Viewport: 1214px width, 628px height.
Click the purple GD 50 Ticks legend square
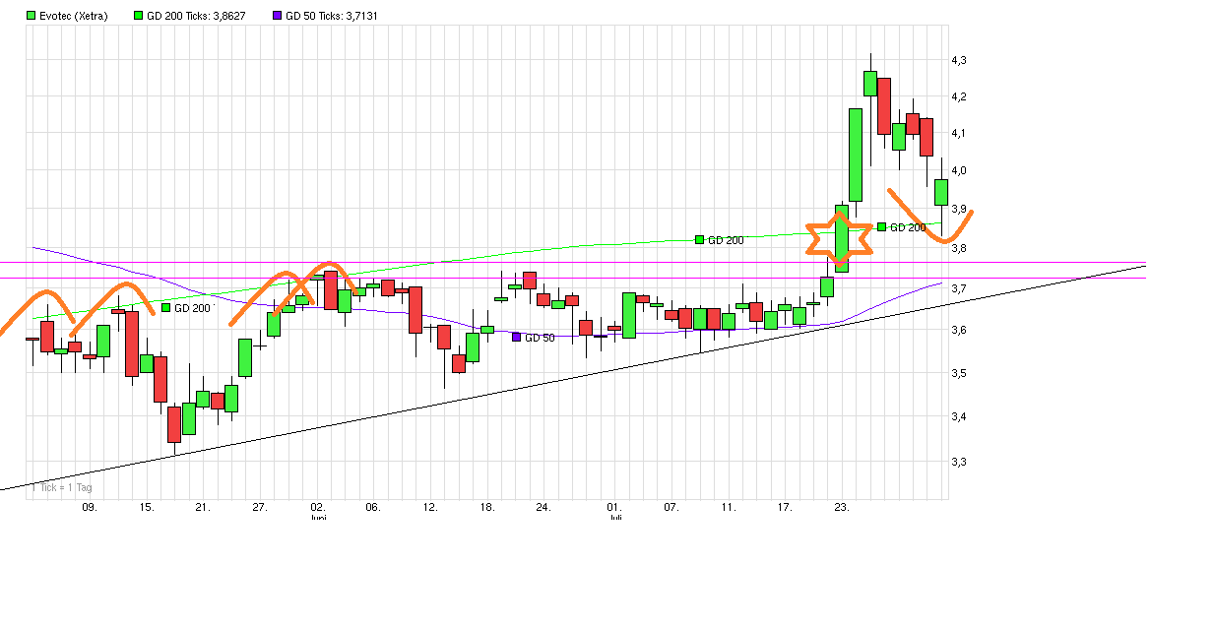277,17
